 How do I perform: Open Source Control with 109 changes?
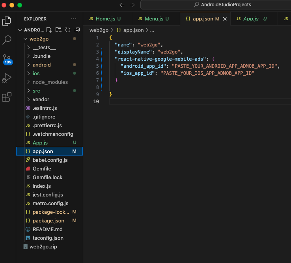coord(7,59)
